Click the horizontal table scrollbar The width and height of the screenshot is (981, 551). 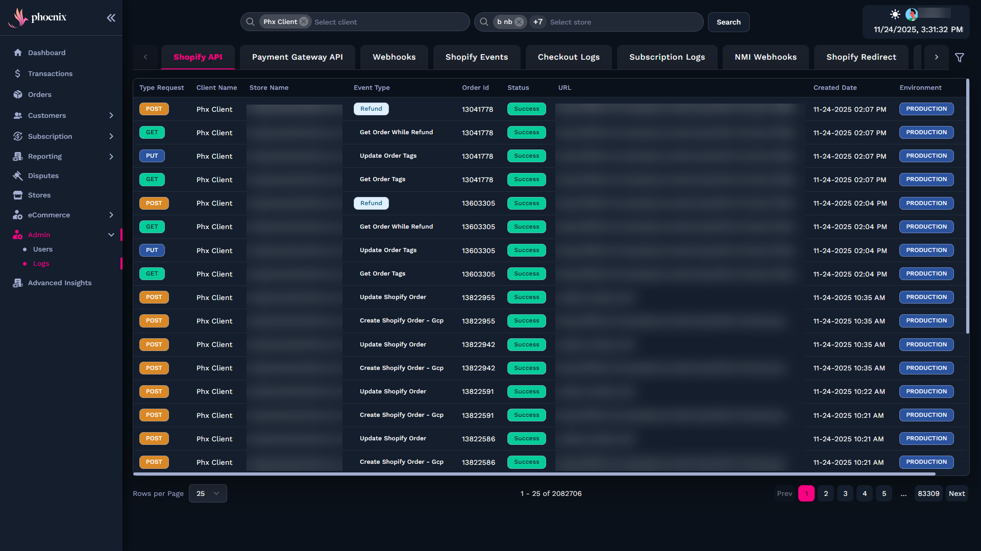[534, 474]
